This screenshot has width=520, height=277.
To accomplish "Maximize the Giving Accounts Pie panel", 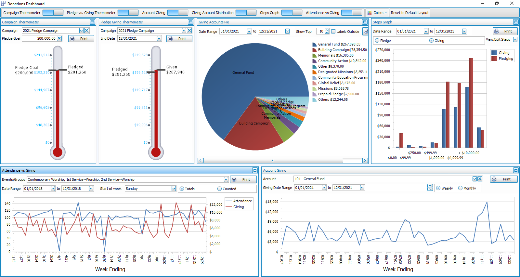I will click(364, 22).
